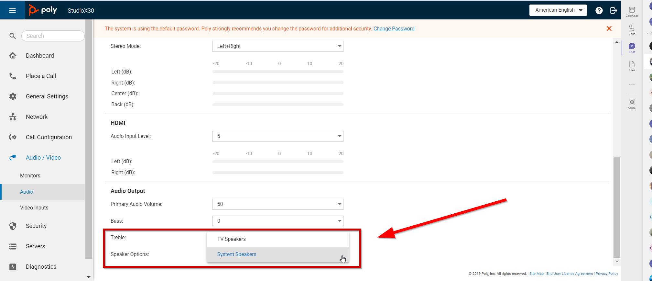The height and width of the screenshot is (281, 652).
Task: Dismiss the default password warning banner
Action: (x=609, y=28)
